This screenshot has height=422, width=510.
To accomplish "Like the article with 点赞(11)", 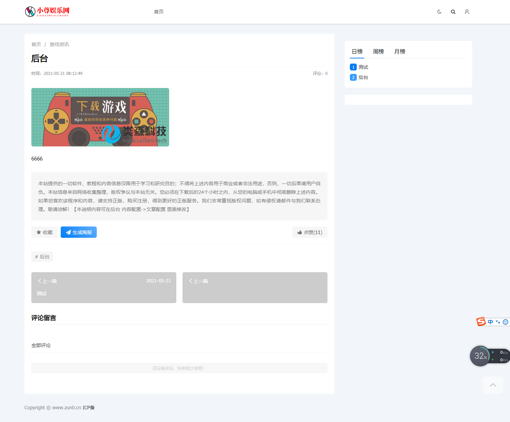I will point(310,232).
